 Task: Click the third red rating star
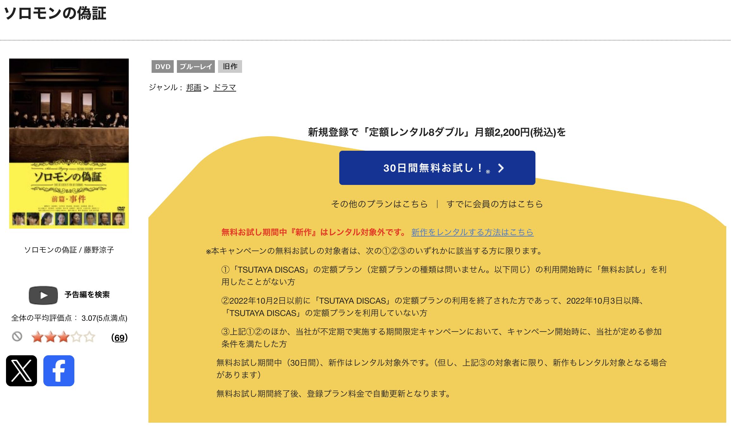[x=64, y=337]
